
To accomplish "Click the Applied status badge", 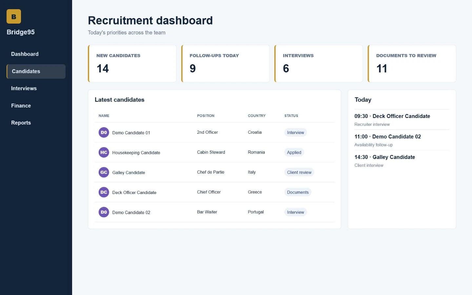I will pos(294,152).
